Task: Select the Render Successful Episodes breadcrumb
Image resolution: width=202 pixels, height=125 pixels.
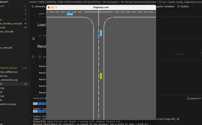Action: pos(140,2)
